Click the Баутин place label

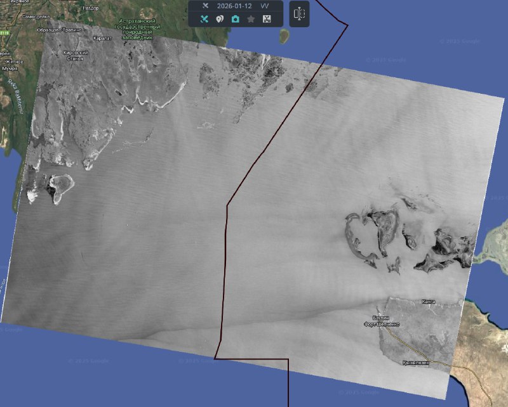point(381,317)
